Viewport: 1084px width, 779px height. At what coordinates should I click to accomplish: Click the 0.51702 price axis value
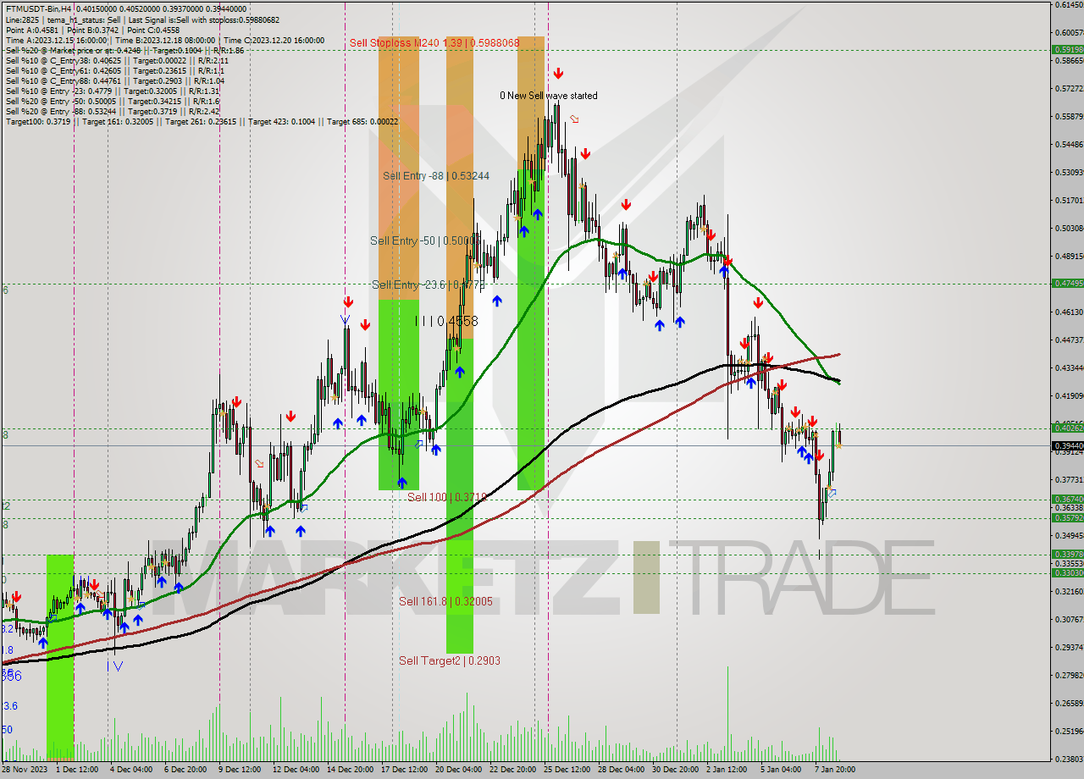[x=1069, y=200]
